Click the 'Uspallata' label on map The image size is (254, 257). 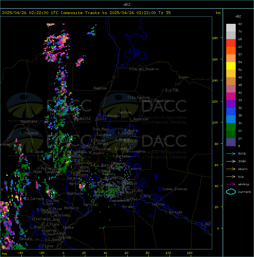[29, 121]
